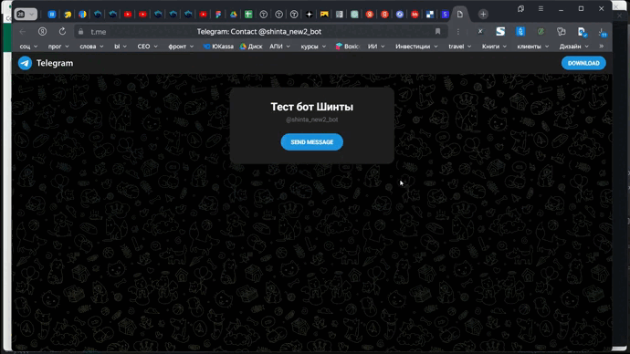The width and height of the screenshot is (630, 354).
Task: Switch to the Google Drive tab
Action: [x=234, y=15]
